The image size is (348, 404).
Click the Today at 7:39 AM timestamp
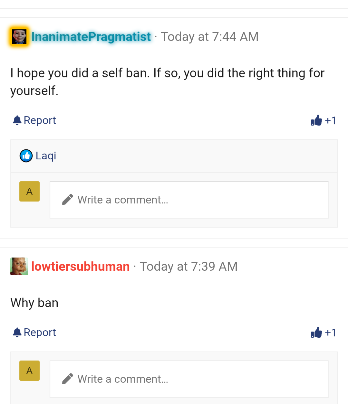pyautogui.click(x=189, y=267)
